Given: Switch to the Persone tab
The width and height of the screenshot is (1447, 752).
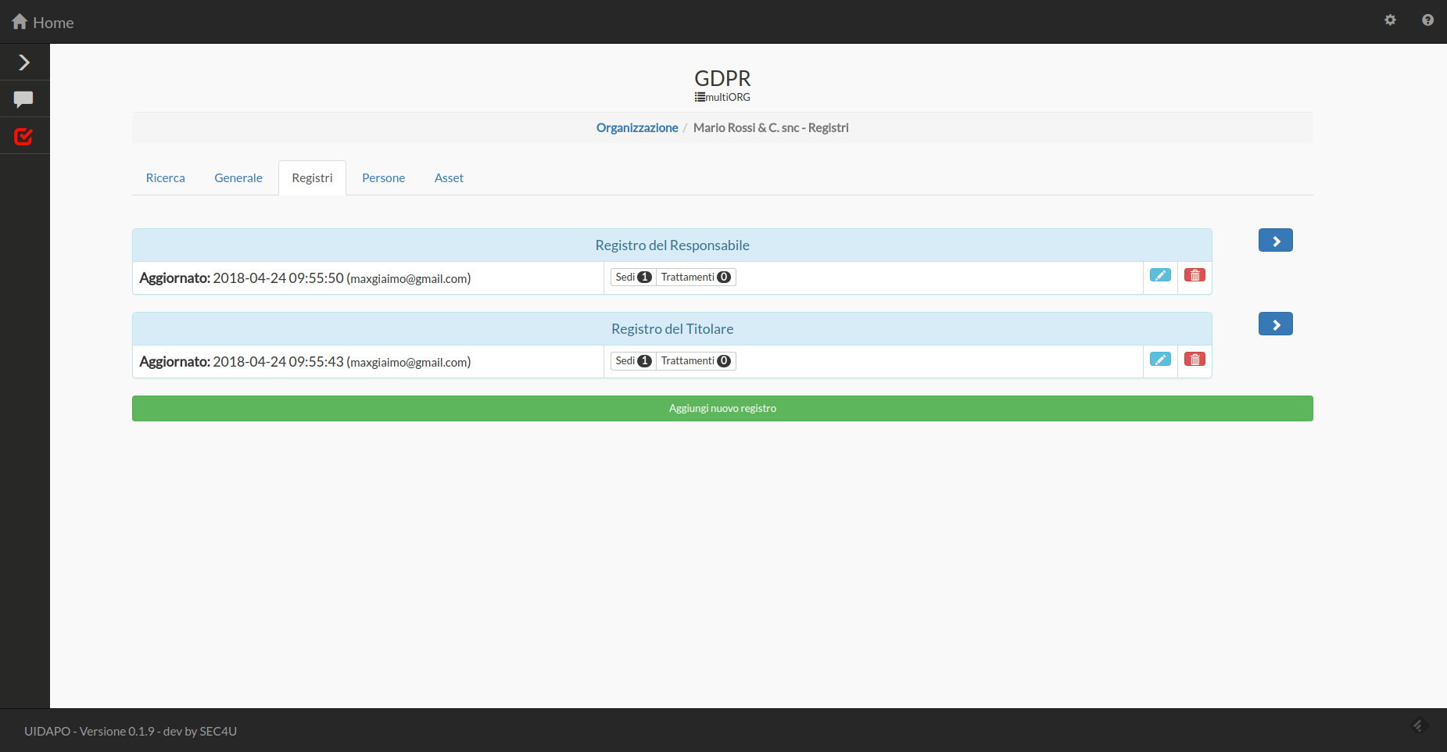Looking at the screenshot, I should (x=384, y=178).
